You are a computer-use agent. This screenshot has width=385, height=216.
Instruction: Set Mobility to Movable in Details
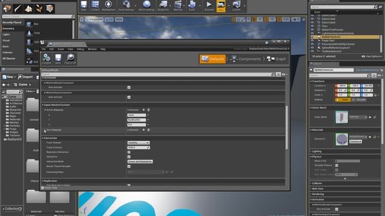(x=359, y=100)
